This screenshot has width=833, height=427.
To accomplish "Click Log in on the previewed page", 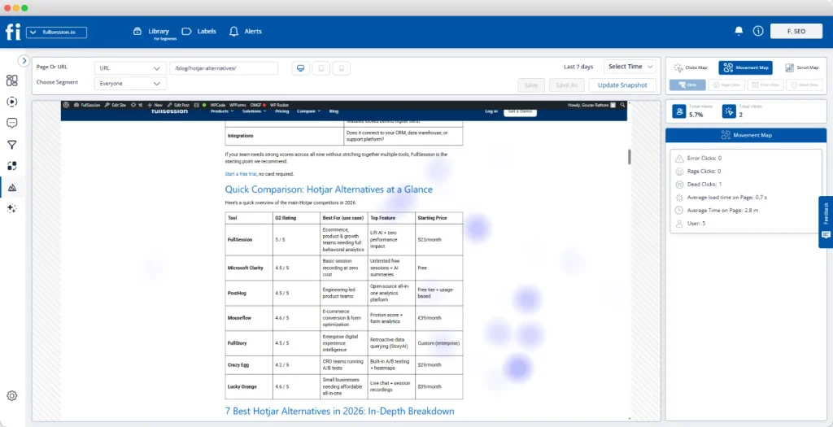I will (491, 111).
